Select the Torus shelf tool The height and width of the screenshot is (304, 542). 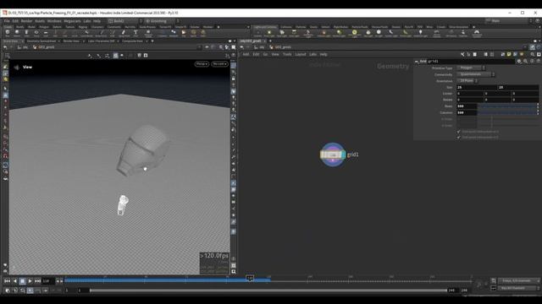click(x=36, y=33)
